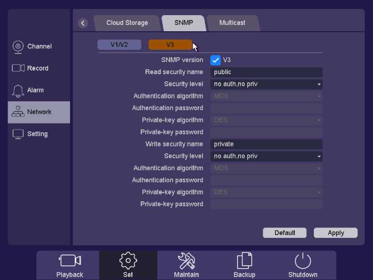Click the Default button
373x280 pixels.
pyautogui.click(x=284, y=233)
